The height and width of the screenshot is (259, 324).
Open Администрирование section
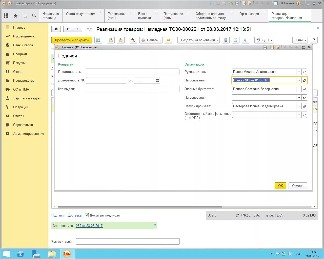(29, 134)
